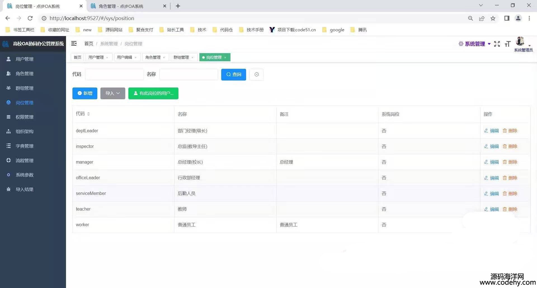The width and height of the screenshot is (537, 288).
Task: Click the 查询 search button
Action: click(234, 74)
